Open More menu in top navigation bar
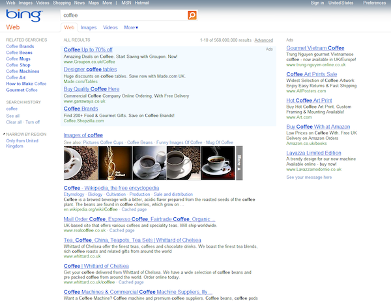 point(107,3)
